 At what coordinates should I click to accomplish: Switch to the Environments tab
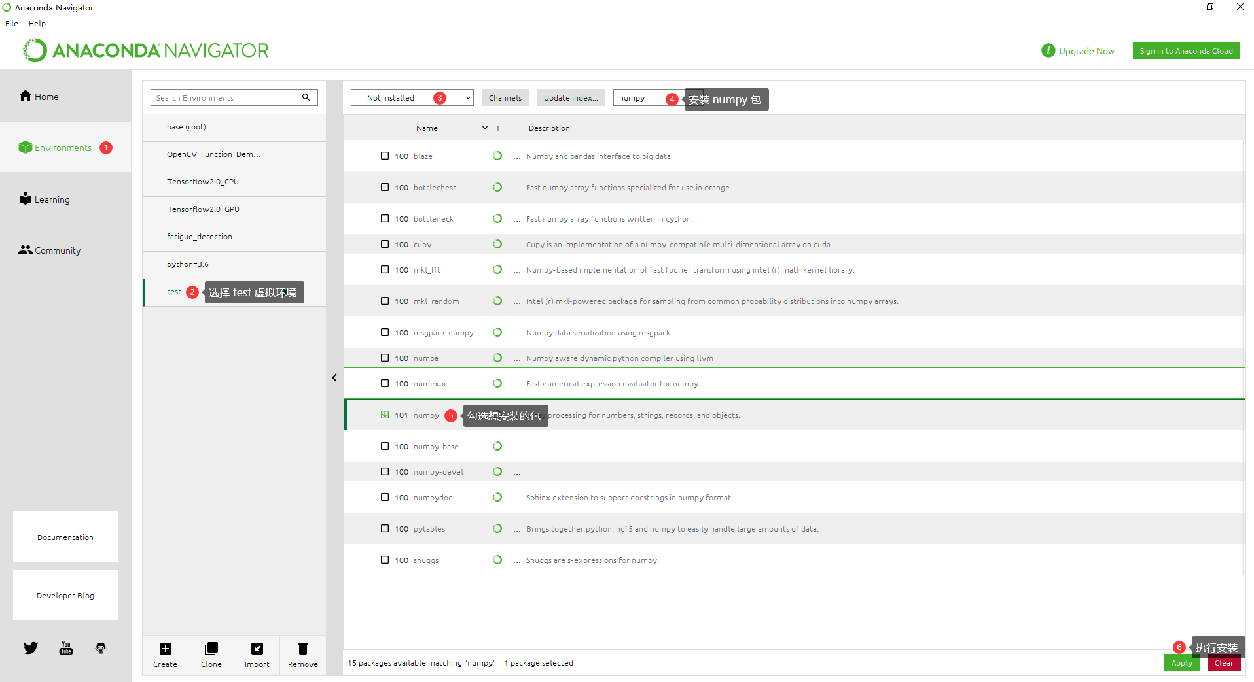pos(65,148)
